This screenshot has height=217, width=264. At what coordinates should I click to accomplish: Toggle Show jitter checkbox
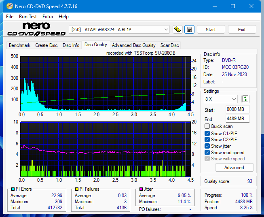pyautogui.click(x=207, y=146)
